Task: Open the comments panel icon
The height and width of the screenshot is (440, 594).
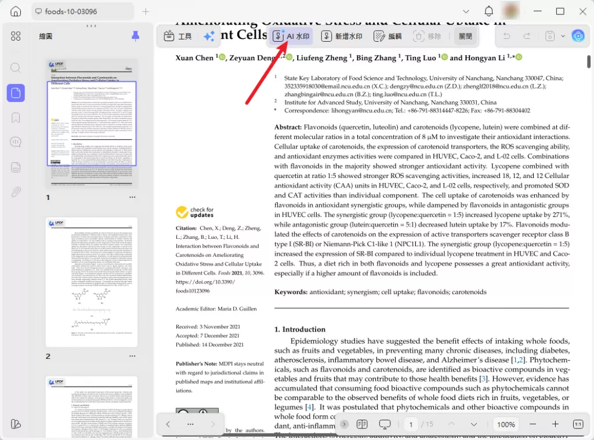Action: (16, 142)
